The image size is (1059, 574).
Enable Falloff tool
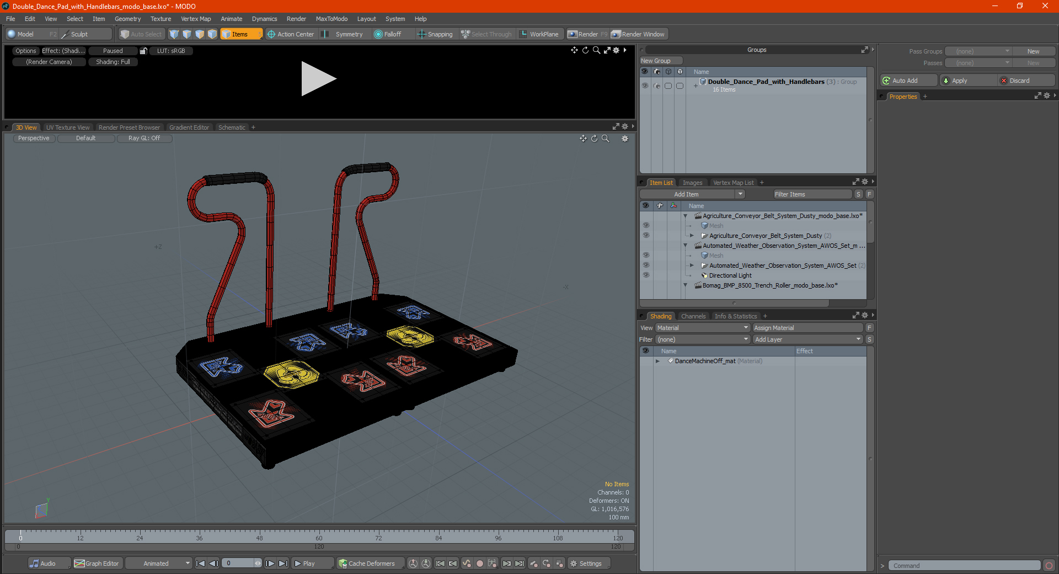[388, 34]
